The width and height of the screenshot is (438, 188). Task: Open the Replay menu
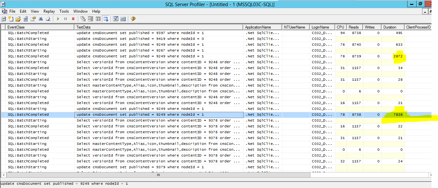[x=49, y=11]
